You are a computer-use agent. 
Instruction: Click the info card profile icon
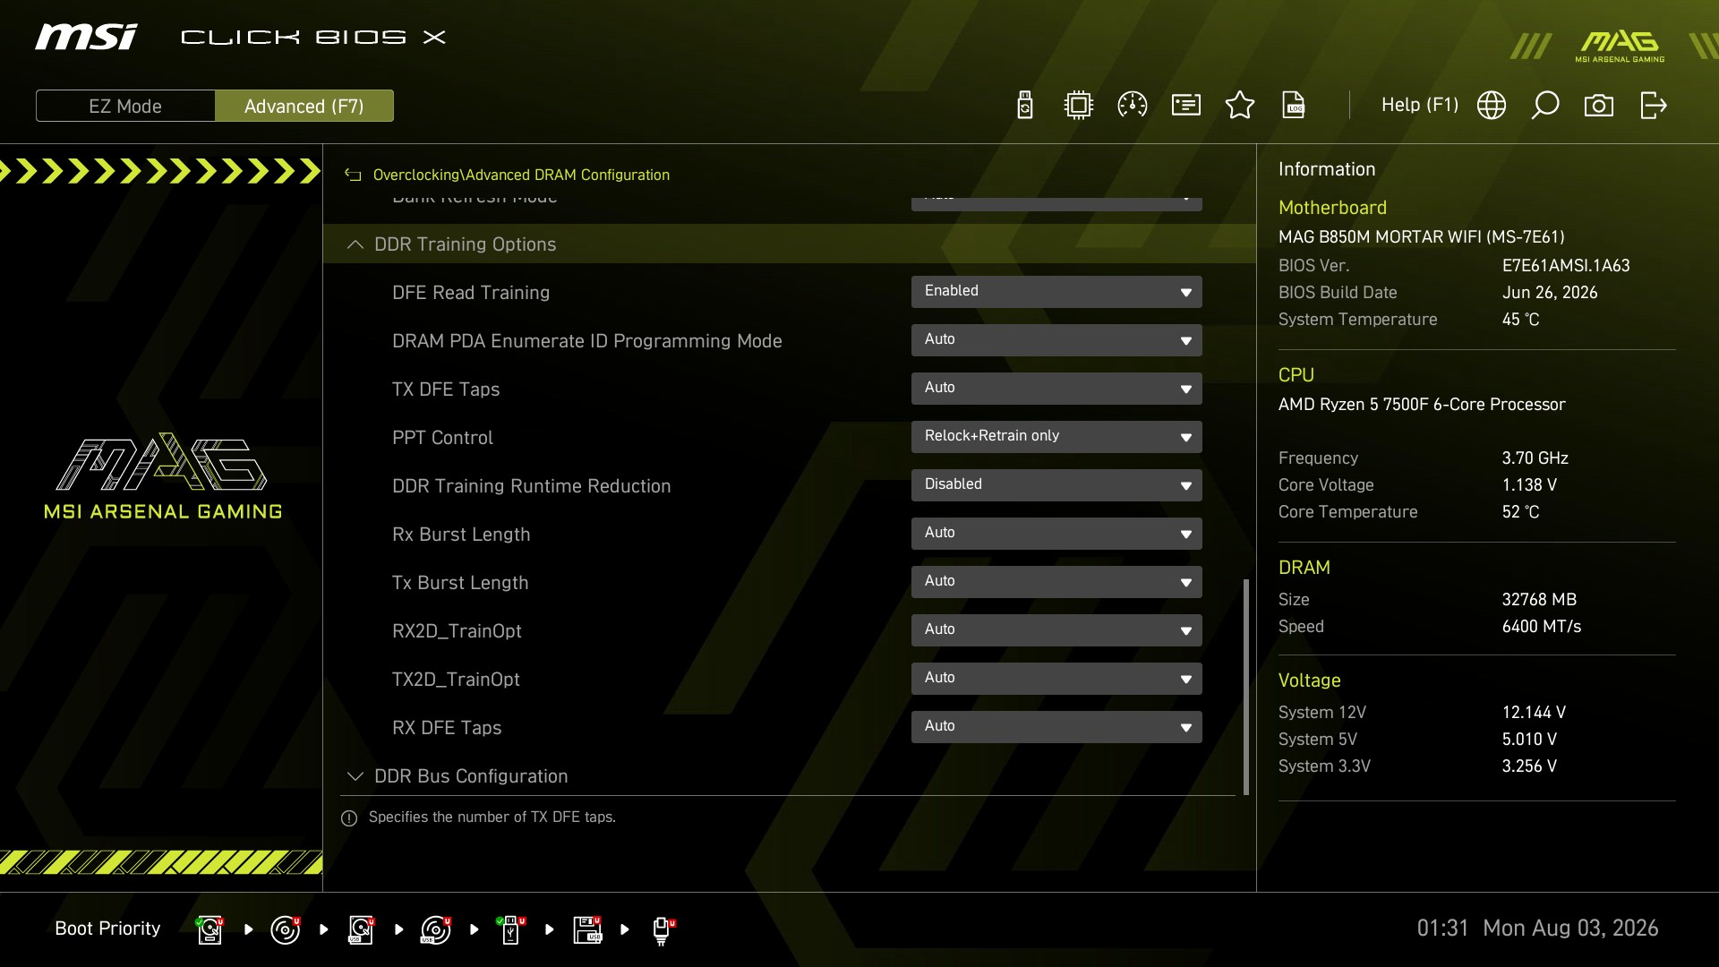[1186, 106]
